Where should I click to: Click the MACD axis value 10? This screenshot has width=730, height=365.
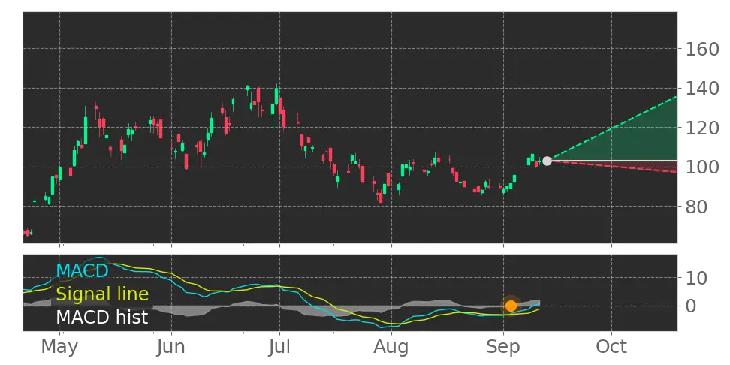[x=696, y=279]
